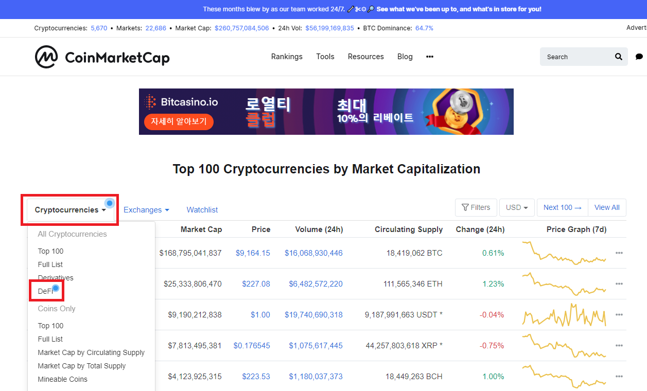Viewport: 647px width, 391px height.
Task: Click cryptocurrencies count 5,670
Action: pyautogui.click(x=99, y=28)
